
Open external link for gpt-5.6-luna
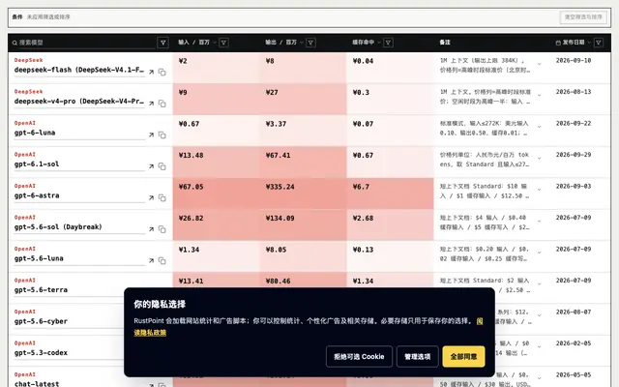151,260
